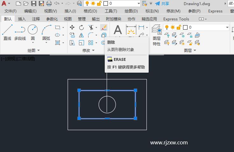234x152 pixels.
Task: Select the Scale tool
Action: pyautogui.click(x=81, y=43)
